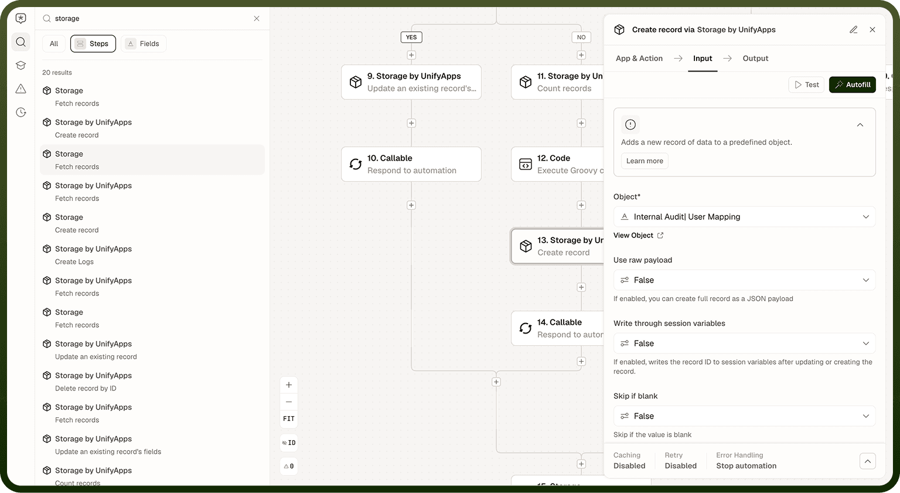
Task: Open the history clock sidebar icon
Action: pyautogui.click(x=21, y=112)
